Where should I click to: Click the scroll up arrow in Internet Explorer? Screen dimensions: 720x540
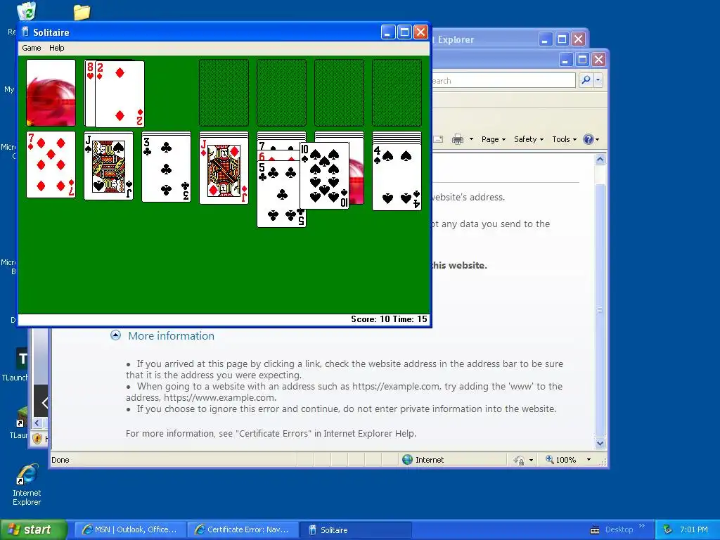(600, 160)
